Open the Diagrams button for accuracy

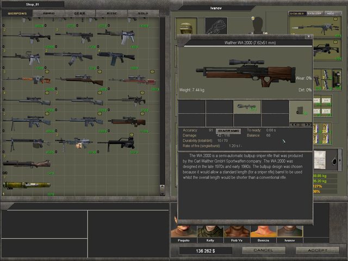tap(228, 131)
